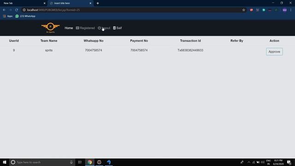Click the browser forward arrow

click(10, 10)
